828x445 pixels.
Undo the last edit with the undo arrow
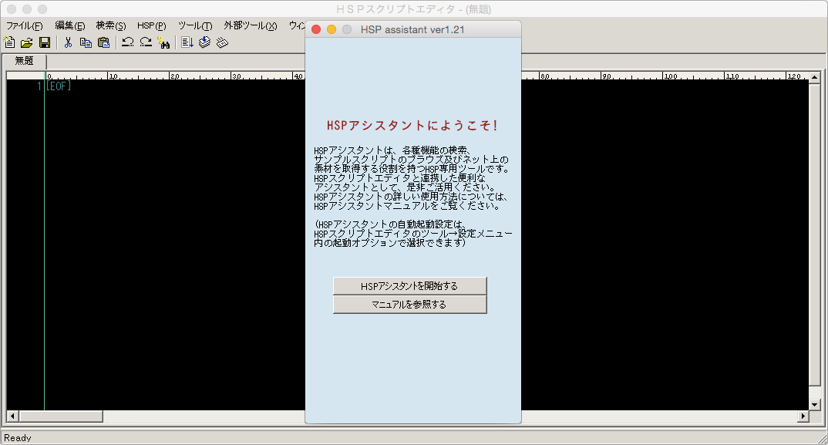tap(127, 43)
